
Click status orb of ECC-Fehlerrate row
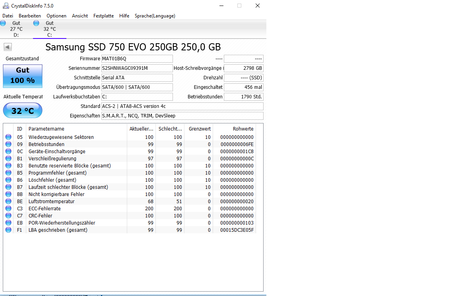click(x=8, y=209)
